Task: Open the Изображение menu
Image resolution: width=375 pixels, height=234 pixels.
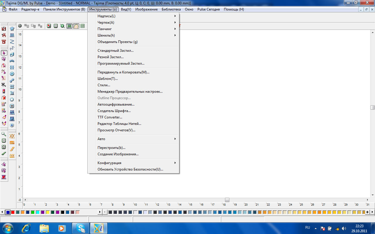Action: (x=146, y=9)
